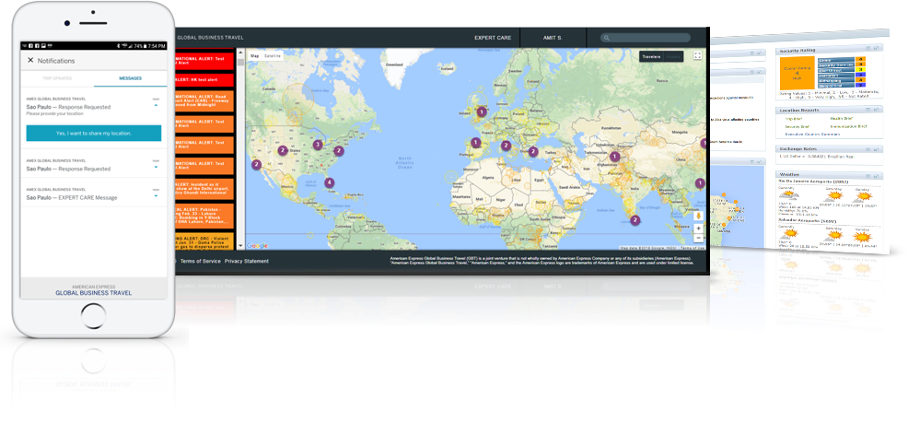
Task: Expand the second Sao Paulo Response Requested message
Action: (156, 168)
